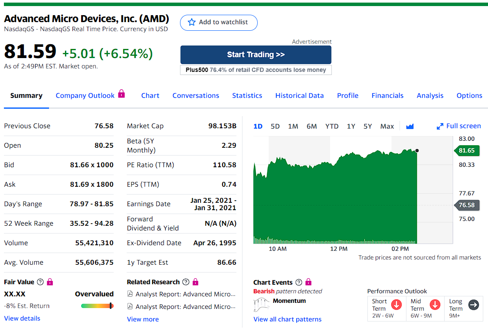Click the Plus500 risk disclaimer text
The width and height of the screenshot is (488, 328).
click(256, 70)
